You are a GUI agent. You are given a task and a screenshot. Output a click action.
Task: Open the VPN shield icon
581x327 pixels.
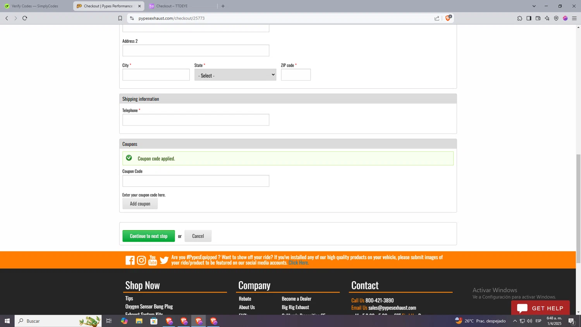coord(556,18)
